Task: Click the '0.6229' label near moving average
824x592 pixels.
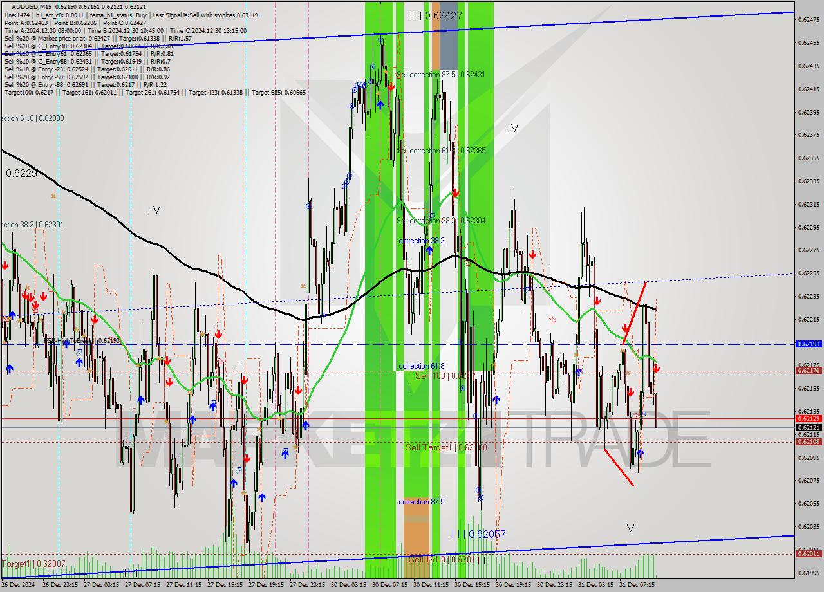Action: pos(21,173)
